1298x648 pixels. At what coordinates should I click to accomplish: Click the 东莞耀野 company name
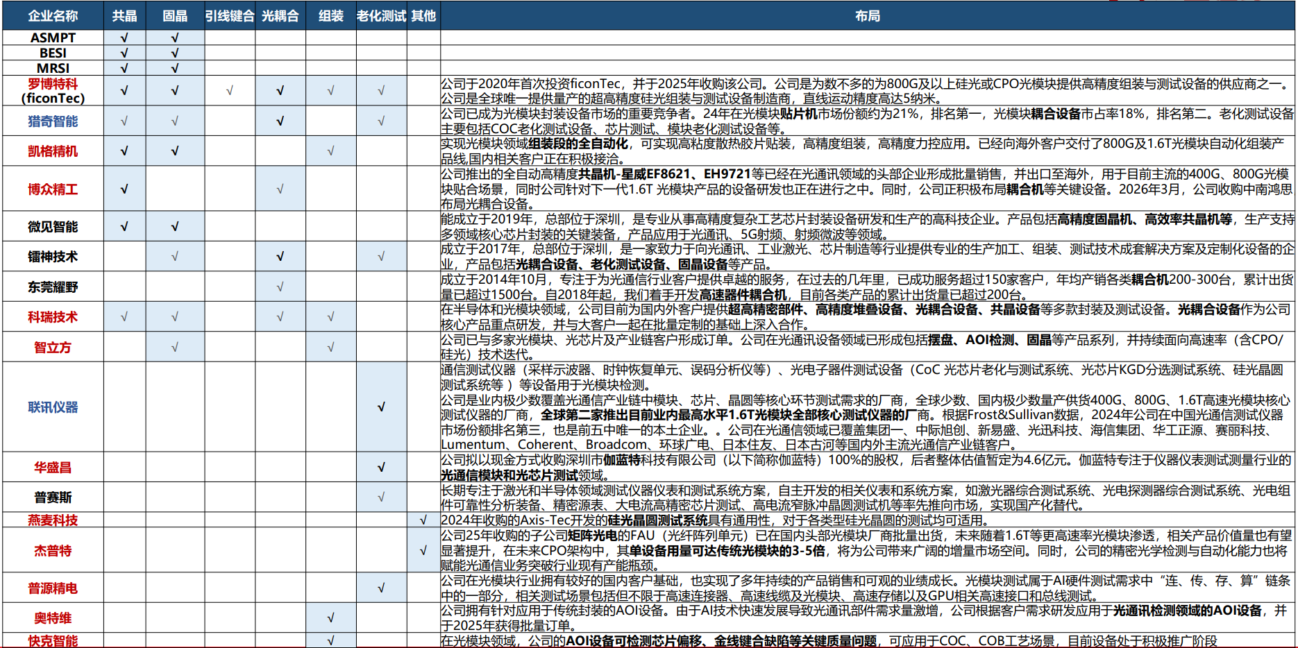click(53, 287)
